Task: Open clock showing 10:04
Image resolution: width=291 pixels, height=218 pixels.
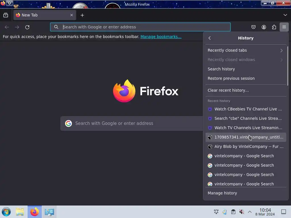Action: [x=265, y=212]
